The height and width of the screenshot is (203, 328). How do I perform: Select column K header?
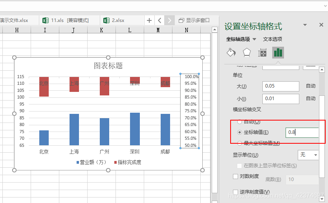101,30
